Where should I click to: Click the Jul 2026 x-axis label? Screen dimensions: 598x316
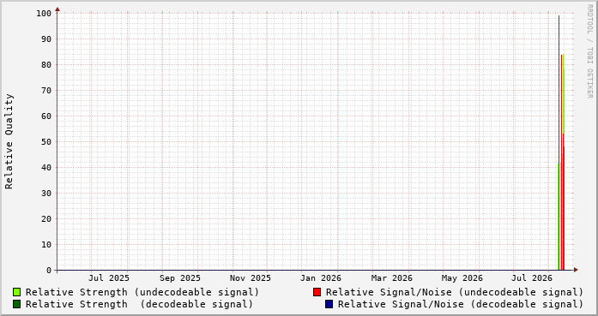tap(532, 278)
